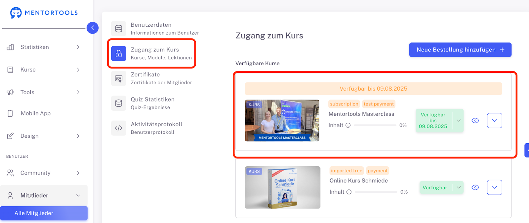This screenshot has height=223, width=529.
Task: Click the Zugang zum Kurs lock icon
Action: [x=119, y=53]
